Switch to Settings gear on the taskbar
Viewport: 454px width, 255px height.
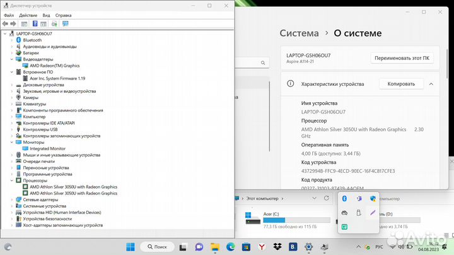coord(308,247)
